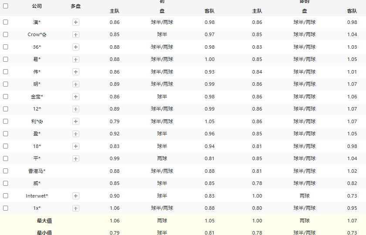Toggle the select-all checkbox in the header
This screenshot has width=366, height=235.
6,6
